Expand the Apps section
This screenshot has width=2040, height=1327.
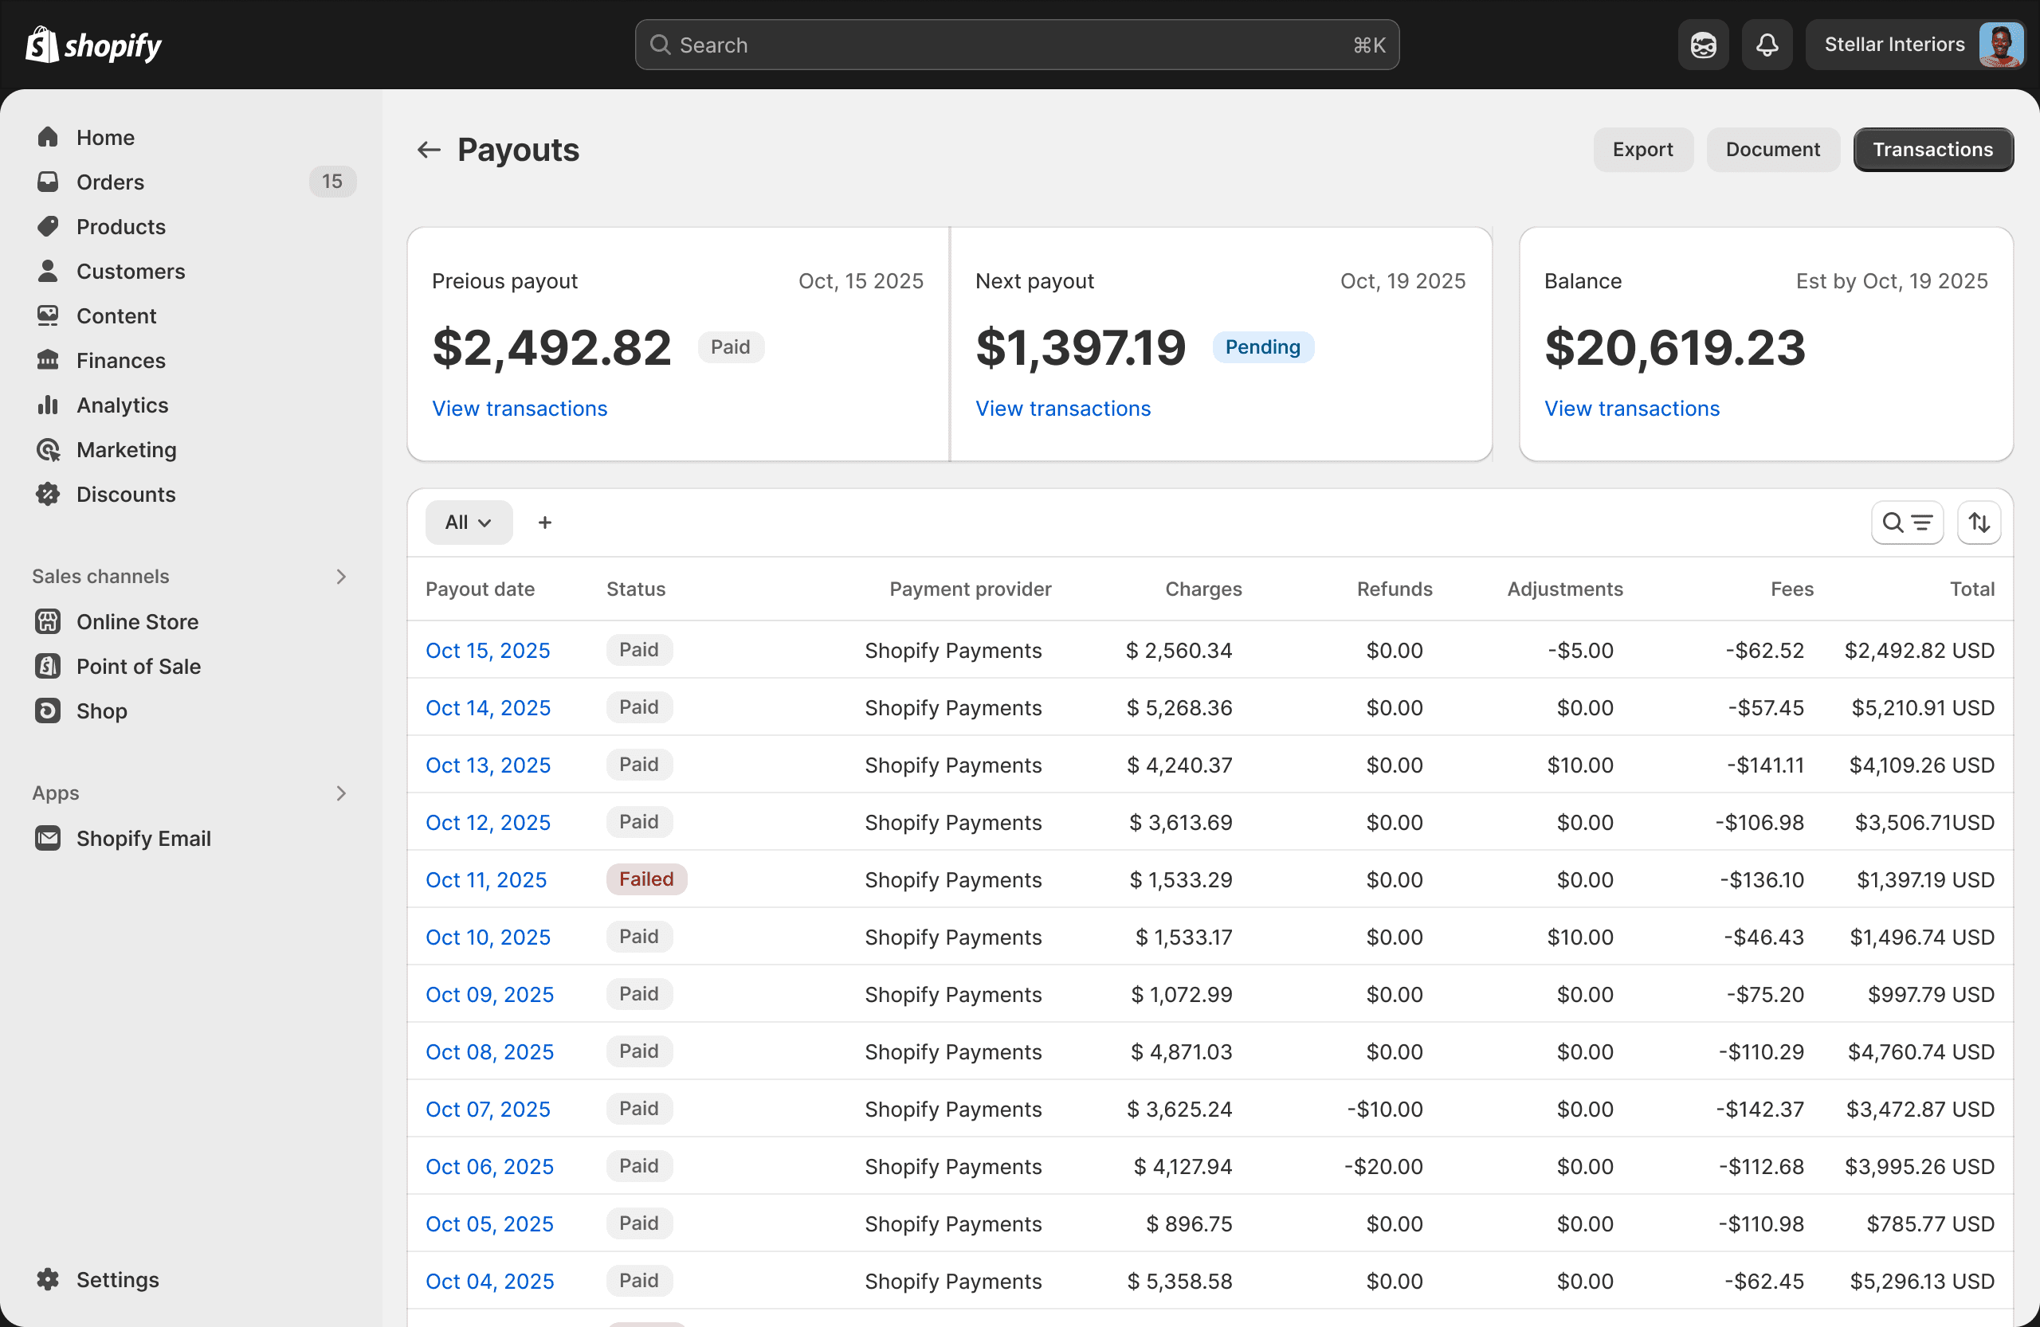pos(341,793)
